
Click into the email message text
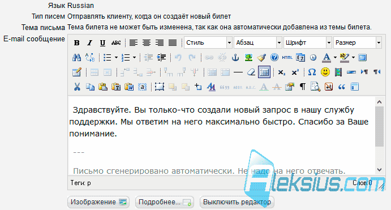tap(221, 136)
